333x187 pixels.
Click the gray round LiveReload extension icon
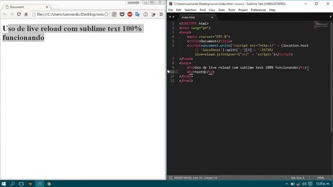(146, 15)
